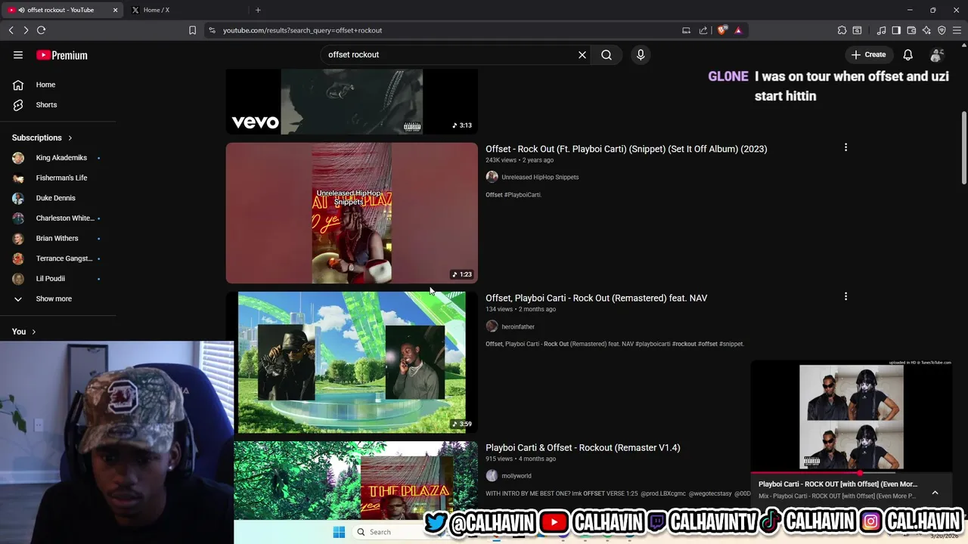The width and height of the screenshot is (968, 544).
Task: Open the YouTube guide hamburger menu
Action: point(18,55)
